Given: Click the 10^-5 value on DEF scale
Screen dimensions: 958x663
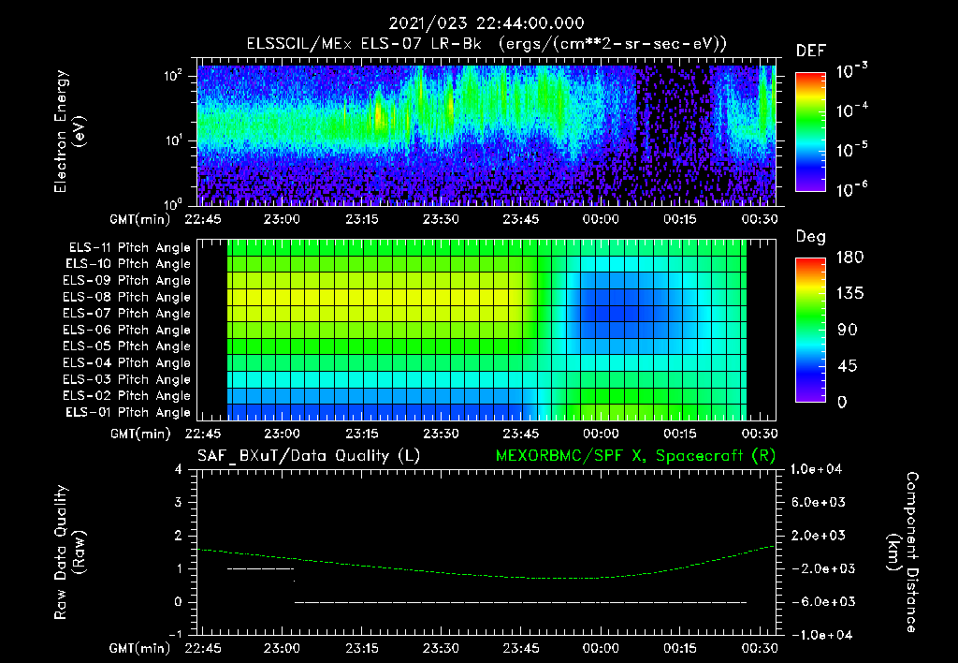Looking at the screenshot, I should pyautogui.click(x=851, y=149).
